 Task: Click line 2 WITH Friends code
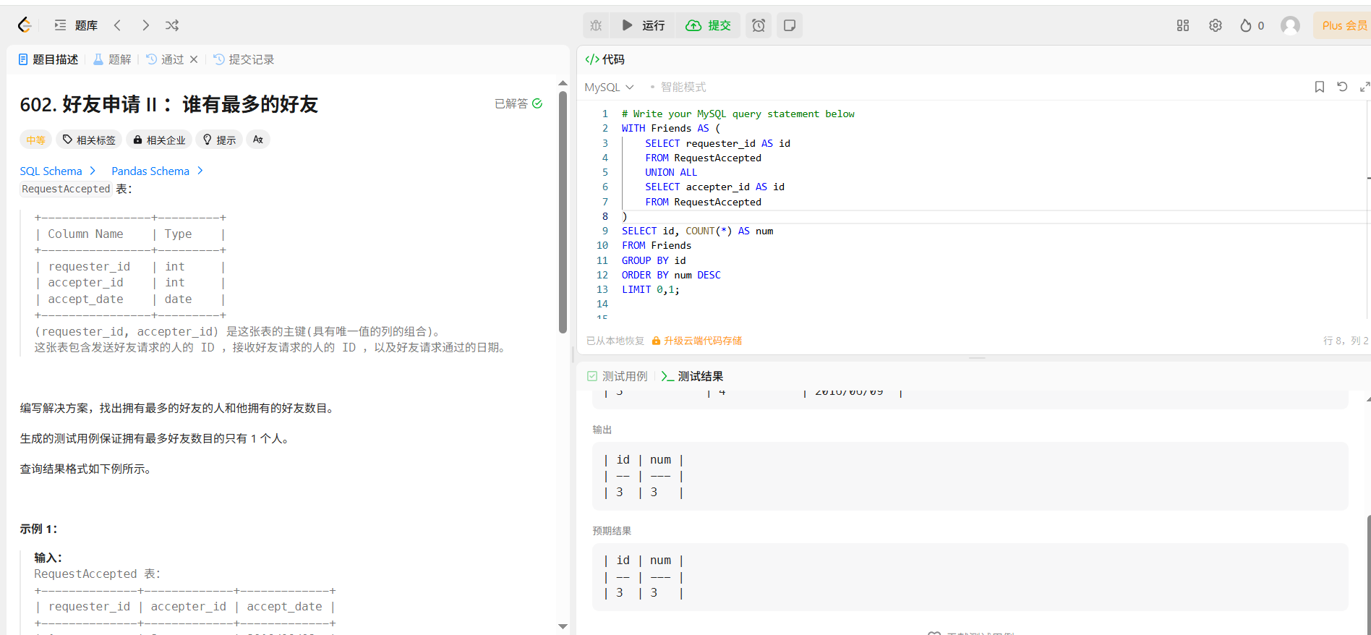670,128
